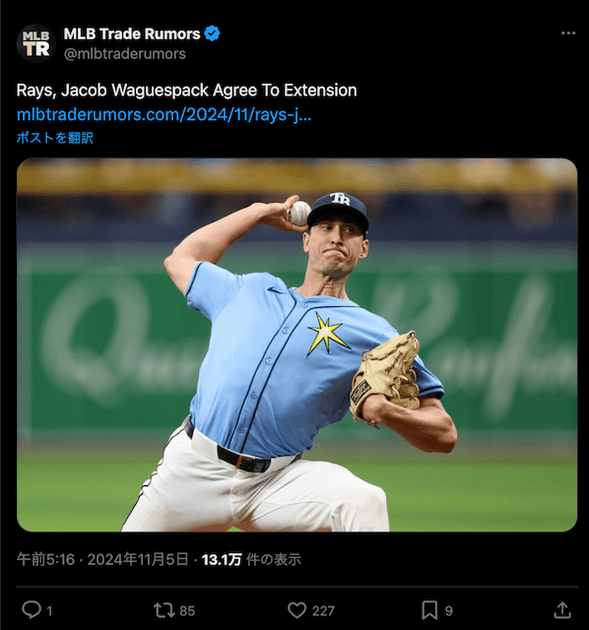View the 13.1万 件の表示 view count
The height and width of the screenshot is (630, 589).
pyautogui.click(x=251, y=559)
